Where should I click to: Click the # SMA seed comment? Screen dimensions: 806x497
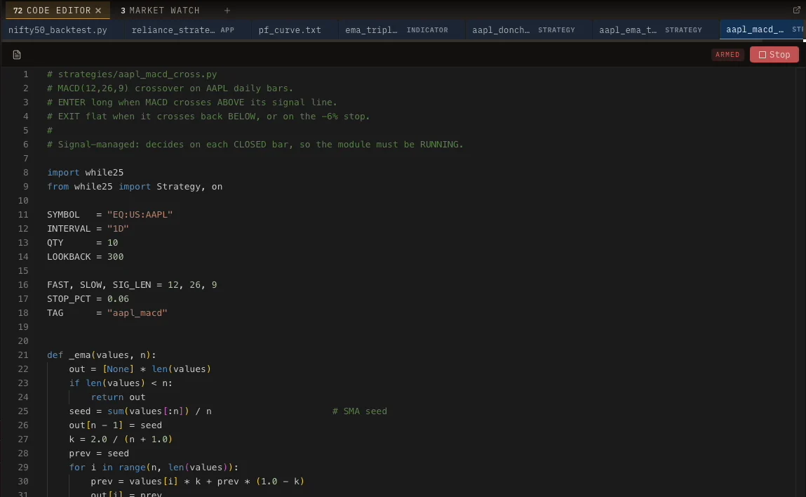click(x=359, y=411)
